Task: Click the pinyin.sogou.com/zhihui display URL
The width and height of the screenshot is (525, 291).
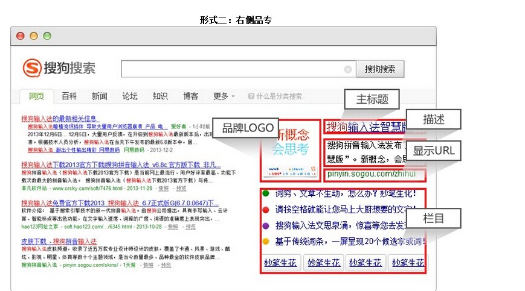Action: pos(372,174)
